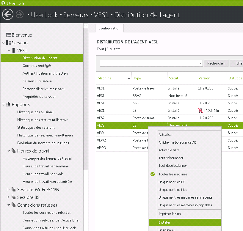Click the Serveurs icon in sidebar
The width and height of the screenshot is (243, 231).
8,43
